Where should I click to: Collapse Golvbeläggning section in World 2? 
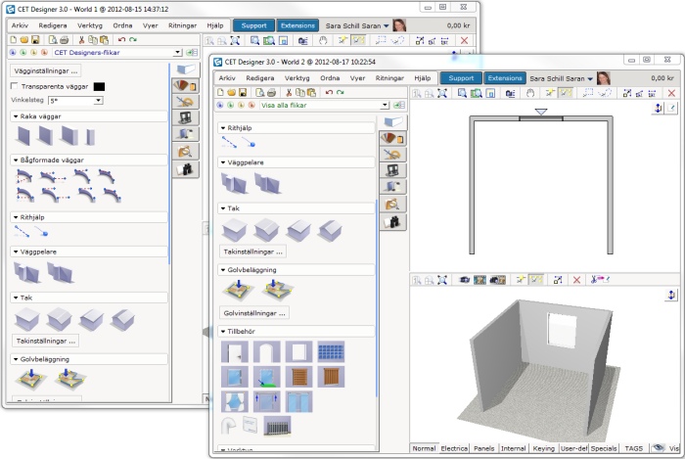pos(223,270)
